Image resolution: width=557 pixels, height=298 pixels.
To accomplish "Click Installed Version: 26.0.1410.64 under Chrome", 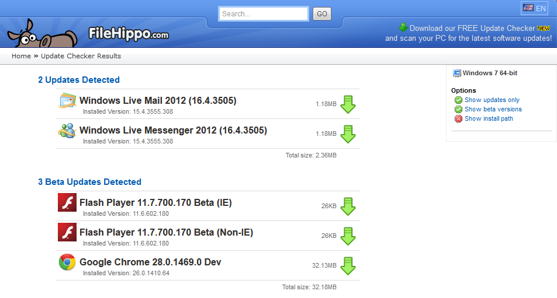I will tap(126, 273).
